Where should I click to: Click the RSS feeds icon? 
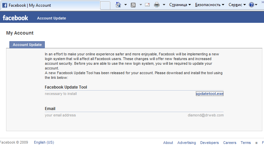tap(133, 5)
